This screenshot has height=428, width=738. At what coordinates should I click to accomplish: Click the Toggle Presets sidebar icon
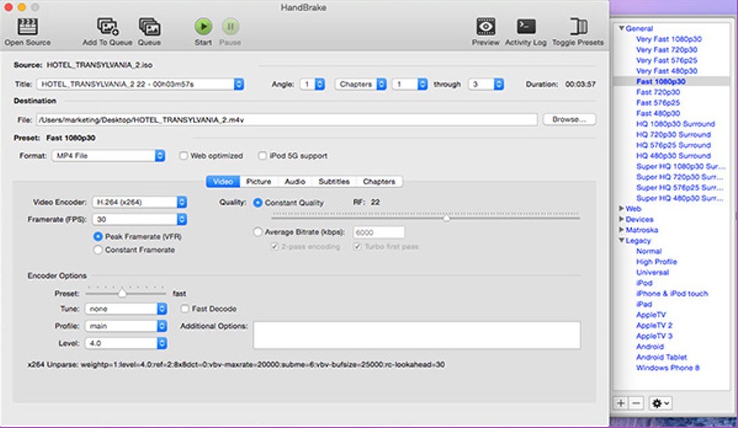(578, 27)
